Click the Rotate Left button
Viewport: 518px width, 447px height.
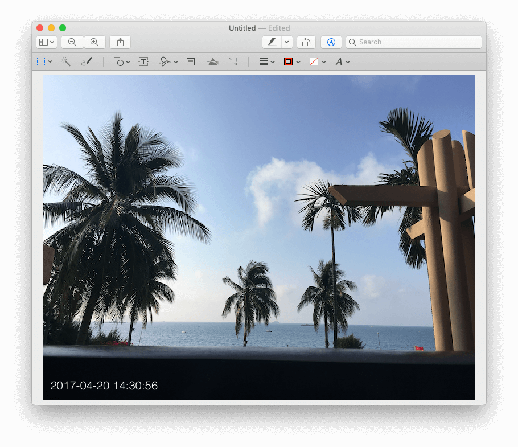click(x=306, y=42)
